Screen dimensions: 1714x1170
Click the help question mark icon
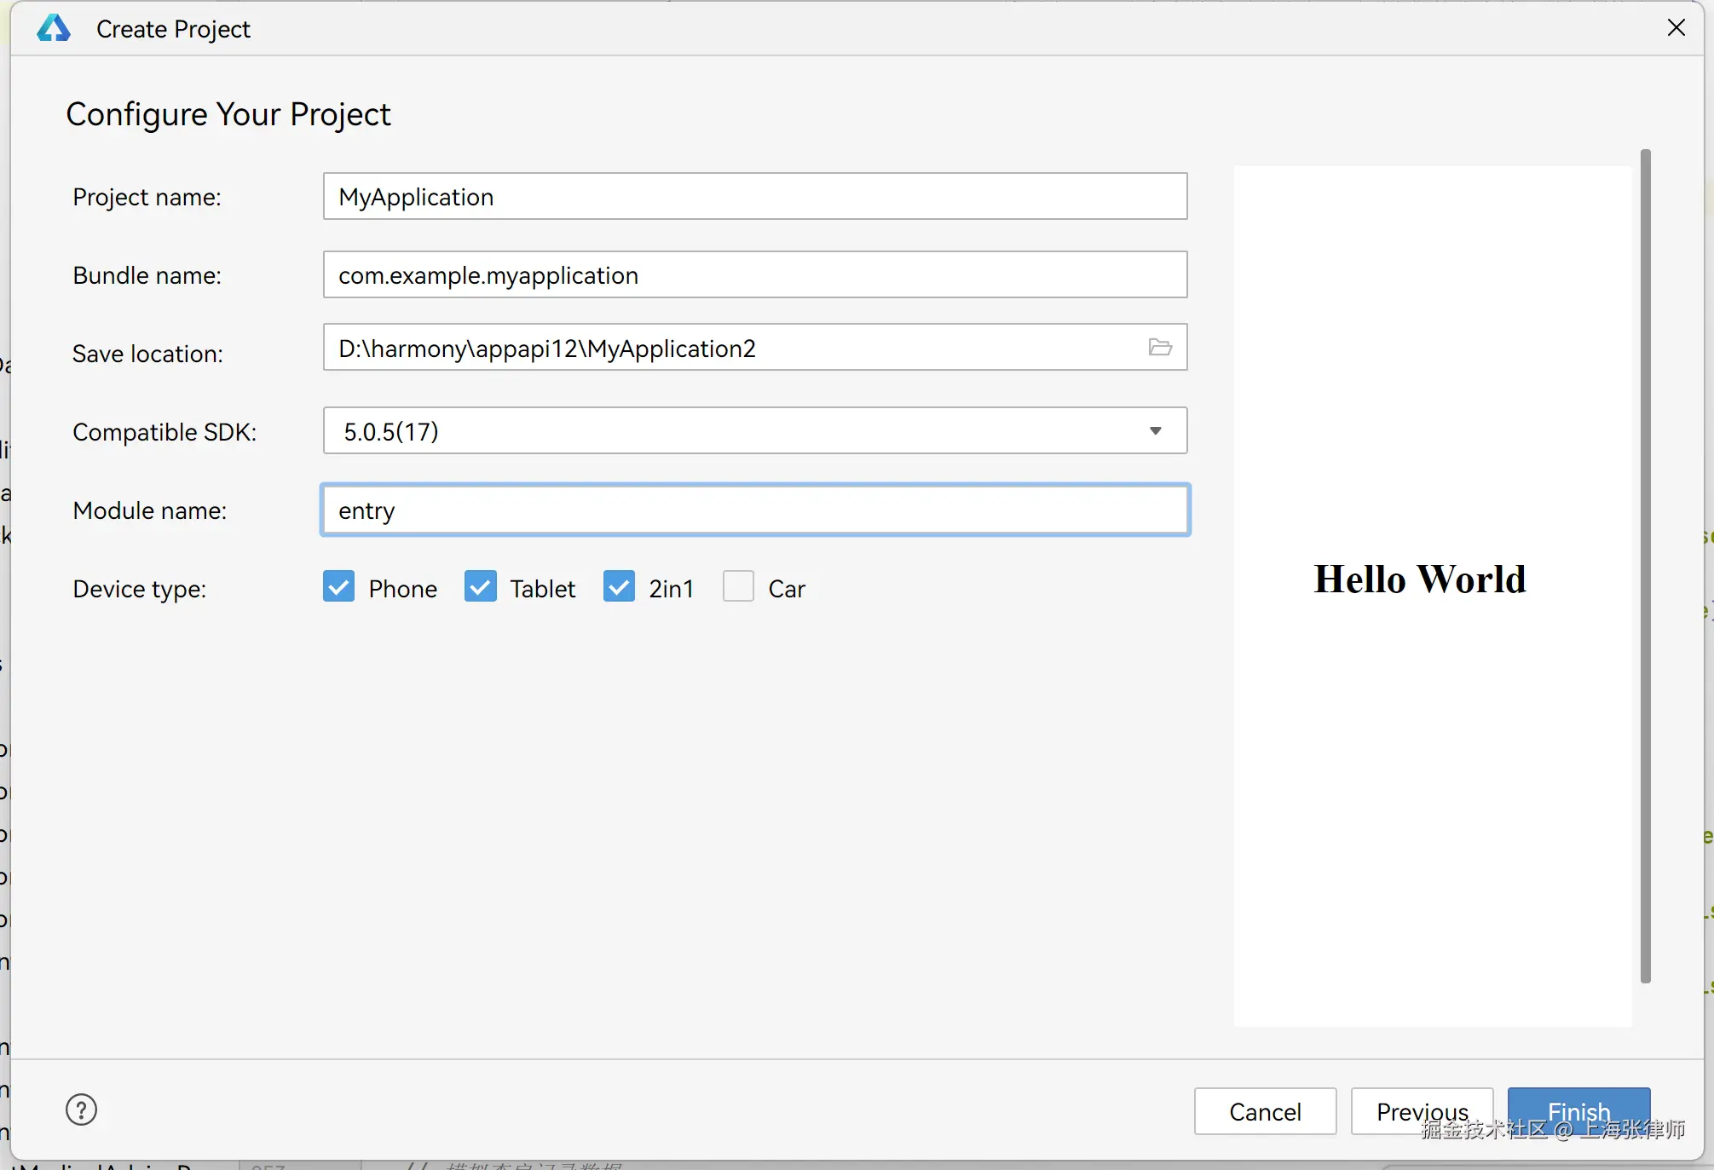pos(81,1109)
